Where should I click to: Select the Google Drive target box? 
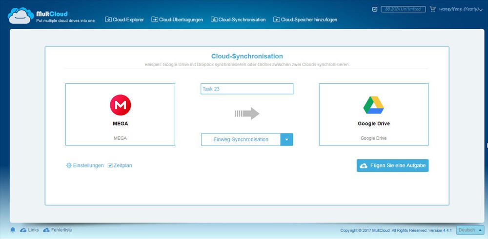coord(374,114)
